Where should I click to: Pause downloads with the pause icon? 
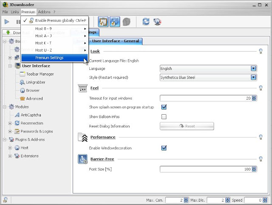(x=18, y=22)
